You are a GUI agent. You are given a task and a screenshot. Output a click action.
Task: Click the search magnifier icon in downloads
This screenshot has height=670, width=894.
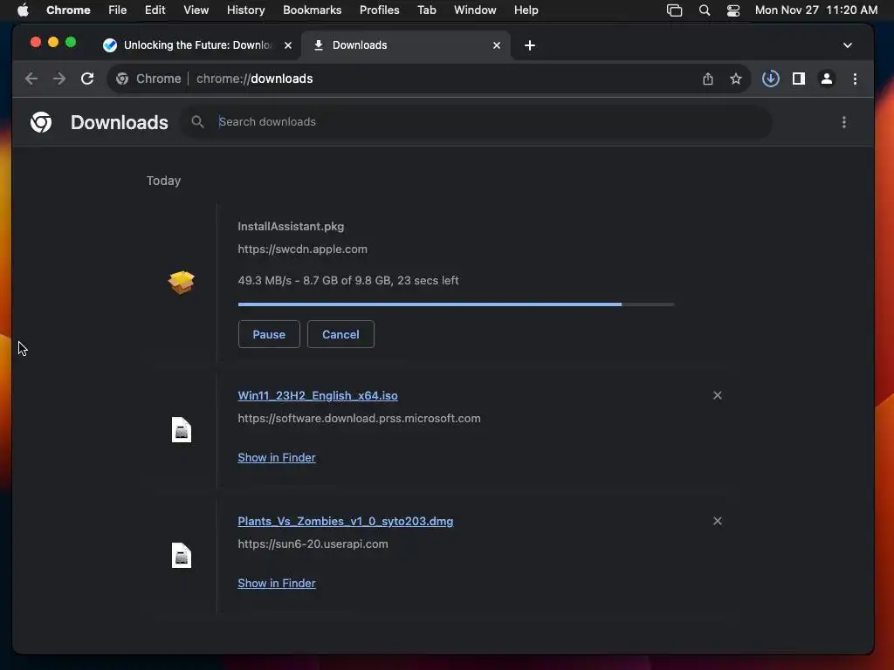coord(197,121)
